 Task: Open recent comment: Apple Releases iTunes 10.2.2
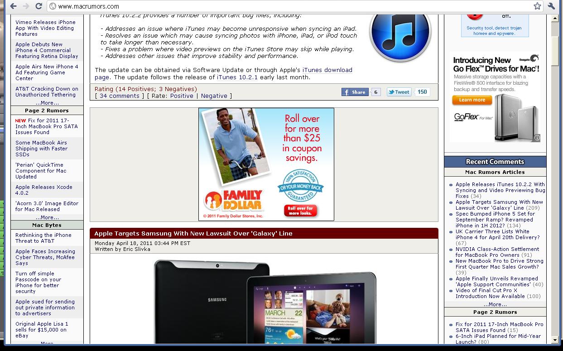pos(500,190)
